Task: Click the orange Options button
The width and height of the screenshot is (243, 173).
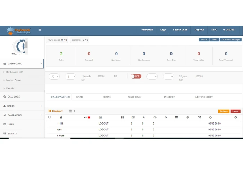Action: tap(224, 111)
